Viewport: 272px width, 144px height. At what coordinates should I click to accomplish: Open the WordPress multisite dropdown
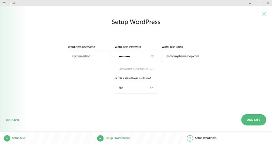click(x=136, y=88)
